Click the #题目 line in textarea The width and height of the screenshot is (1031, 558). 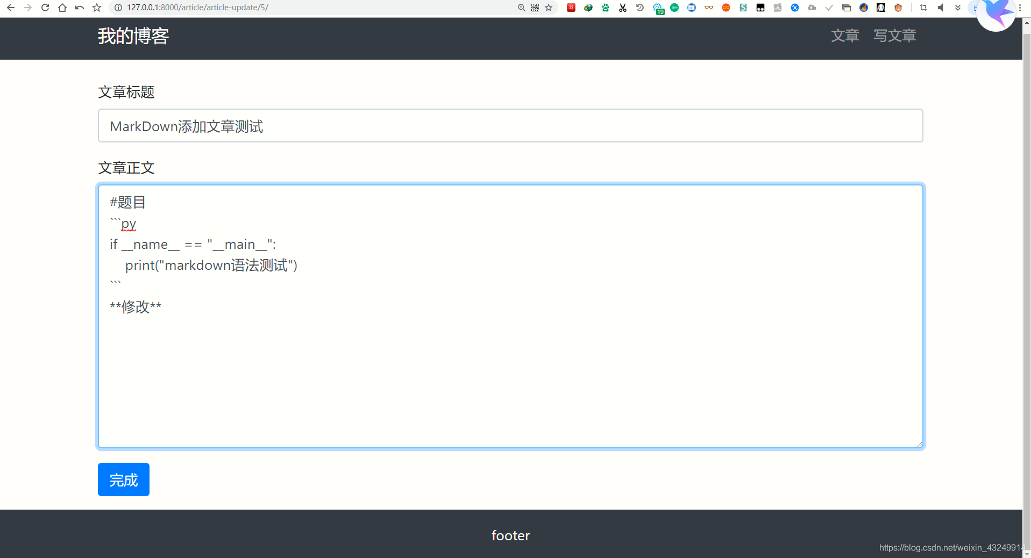click(127, 202)
